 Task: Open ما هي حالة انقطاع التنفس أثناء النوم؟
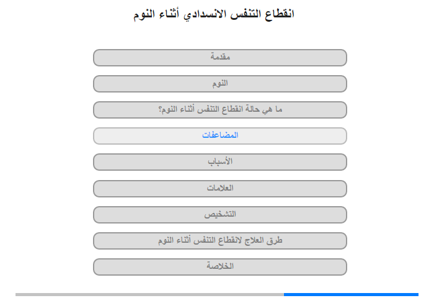click(x=220, y=110)
